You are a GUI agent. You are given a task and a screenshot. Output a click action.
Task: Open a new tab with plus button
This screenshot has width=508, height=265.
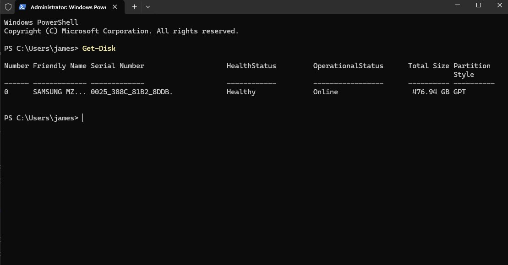tap(135, 7)
